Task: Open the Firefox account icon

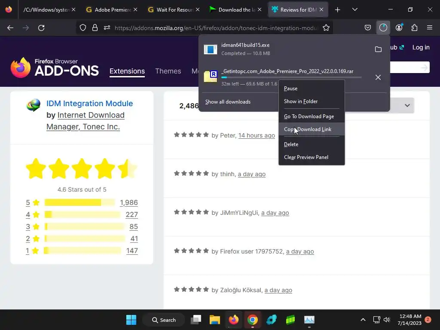Action: [399, 27]
